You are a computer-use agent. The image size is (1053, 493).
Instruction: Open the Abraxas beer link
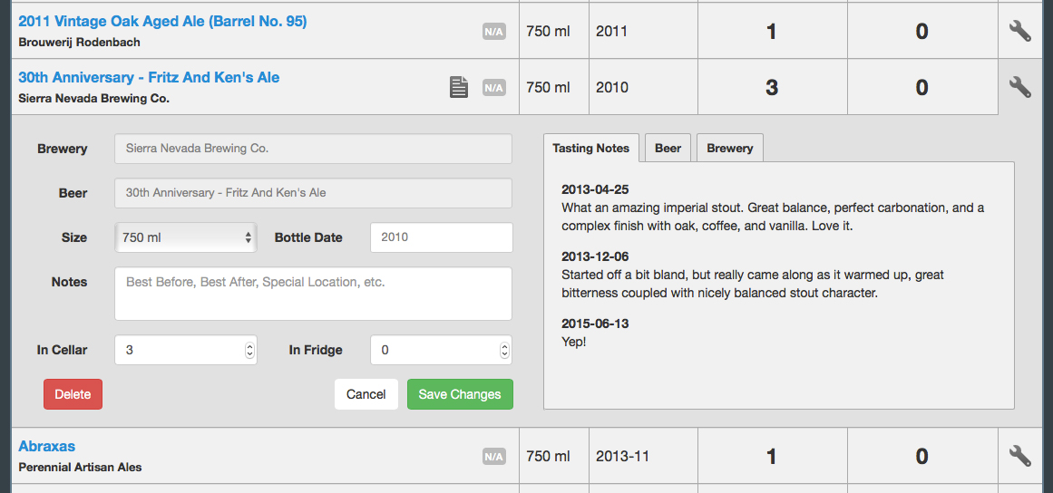point(47,446)
